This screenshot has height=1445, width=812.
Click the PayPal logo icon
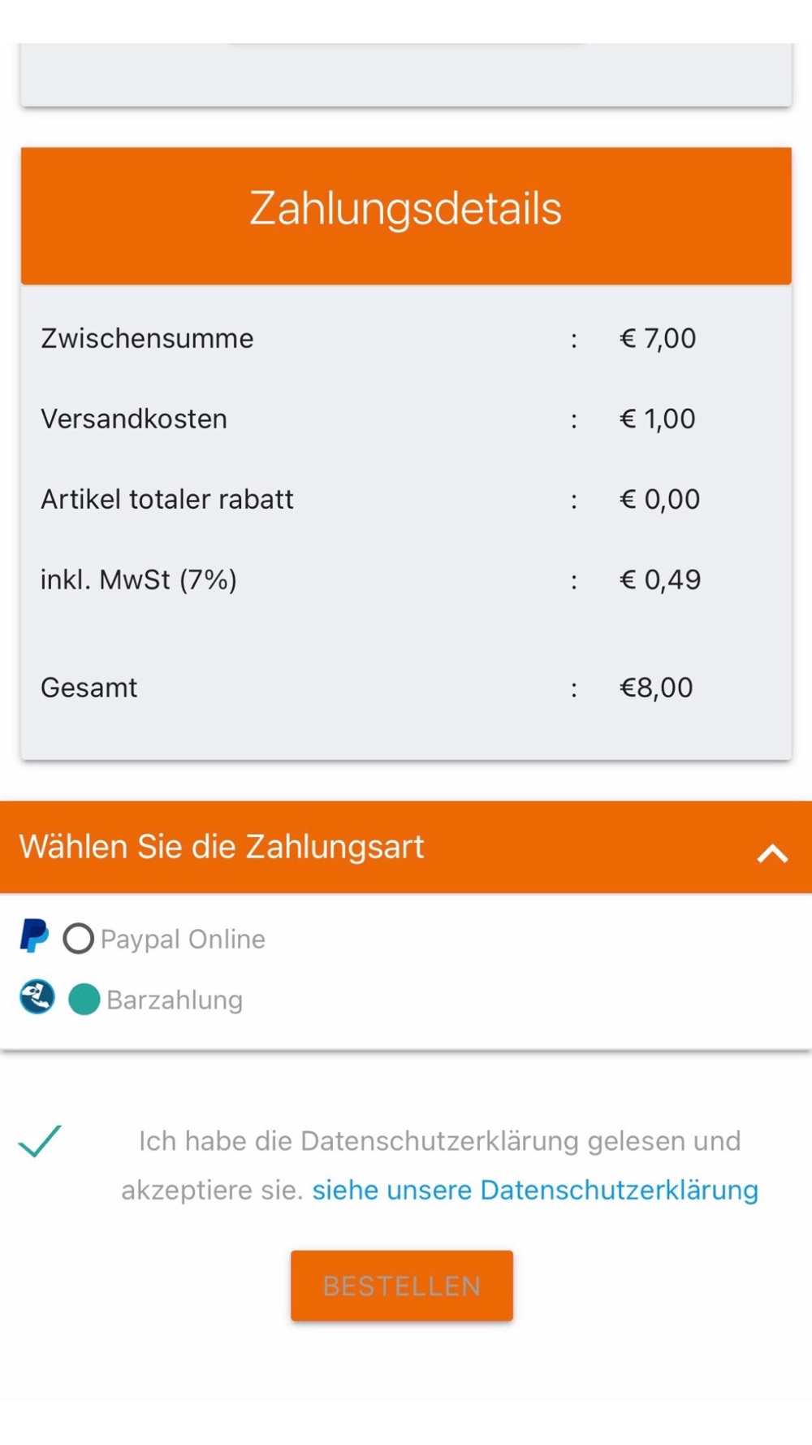pyautogui.click(x=34, y=936)
